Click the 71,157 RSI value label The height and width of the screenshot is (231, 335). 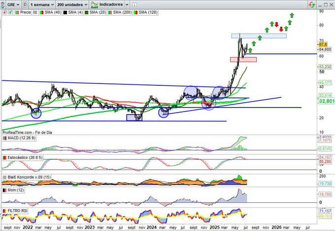click(325, 211)
